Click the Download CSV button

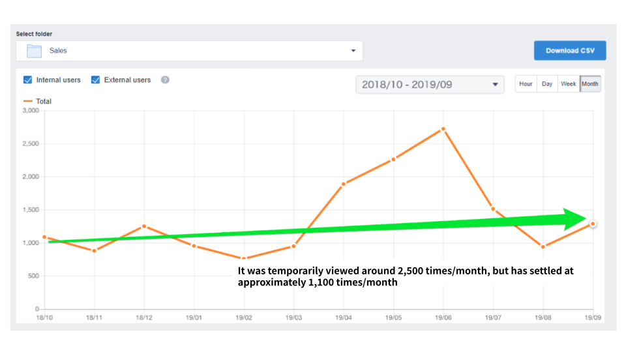click(x=569, y=51)
